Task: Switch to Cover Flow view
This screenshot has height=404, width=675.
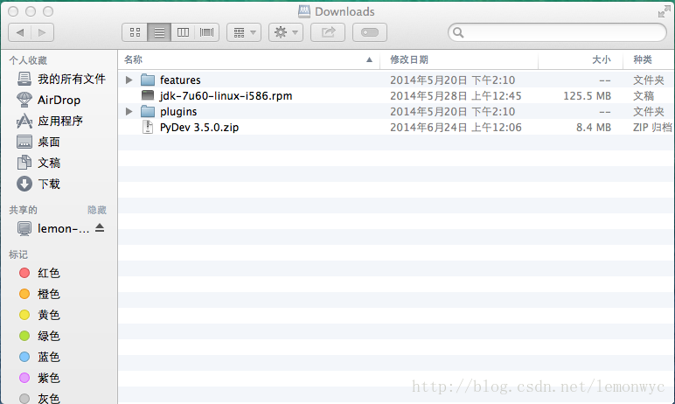Action: tap(207, 32)
